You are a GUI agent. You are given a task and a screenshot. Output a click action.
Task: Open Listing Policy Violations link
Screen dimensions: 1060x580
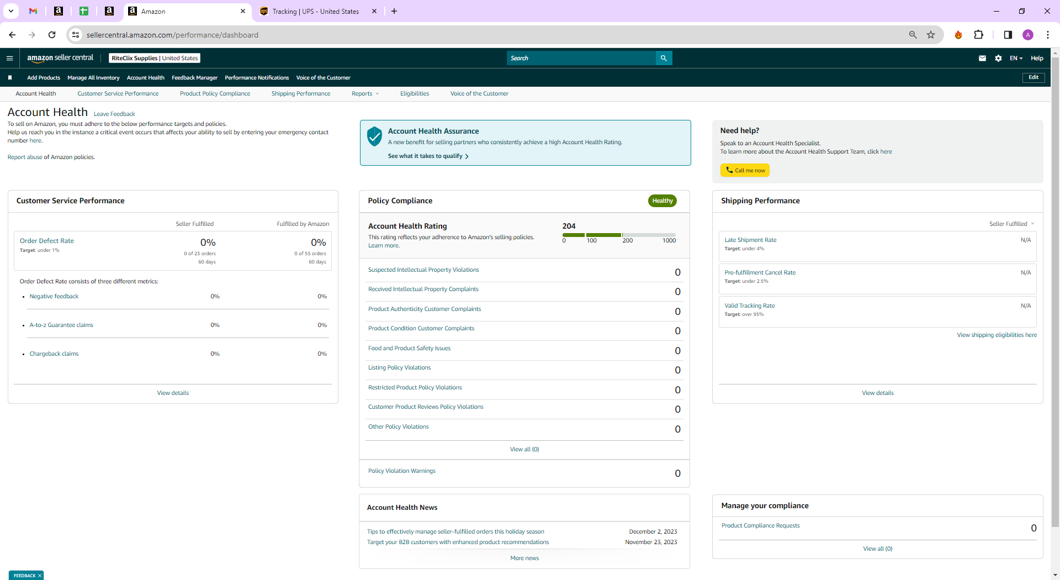coord(399,368)
